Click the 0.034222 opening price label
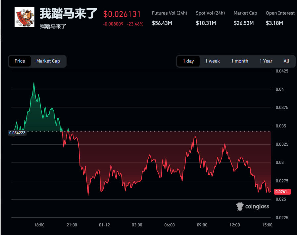The image size is (297, 235). [x=17, y=133]
